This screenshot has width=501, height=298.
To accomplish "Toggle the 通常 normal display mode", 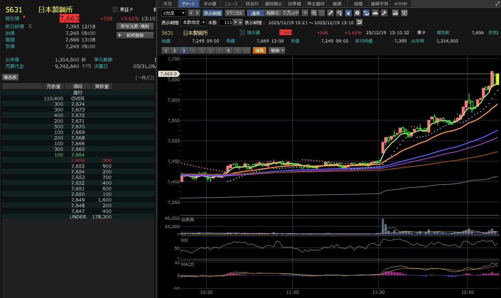I will 255,13.
